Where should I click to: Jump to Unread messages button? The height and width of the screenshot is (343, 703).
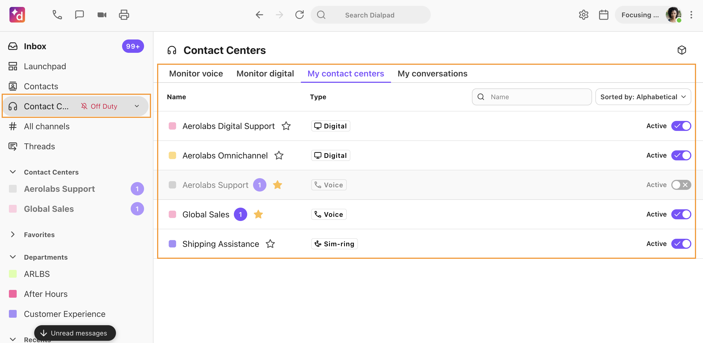[75, 333]
